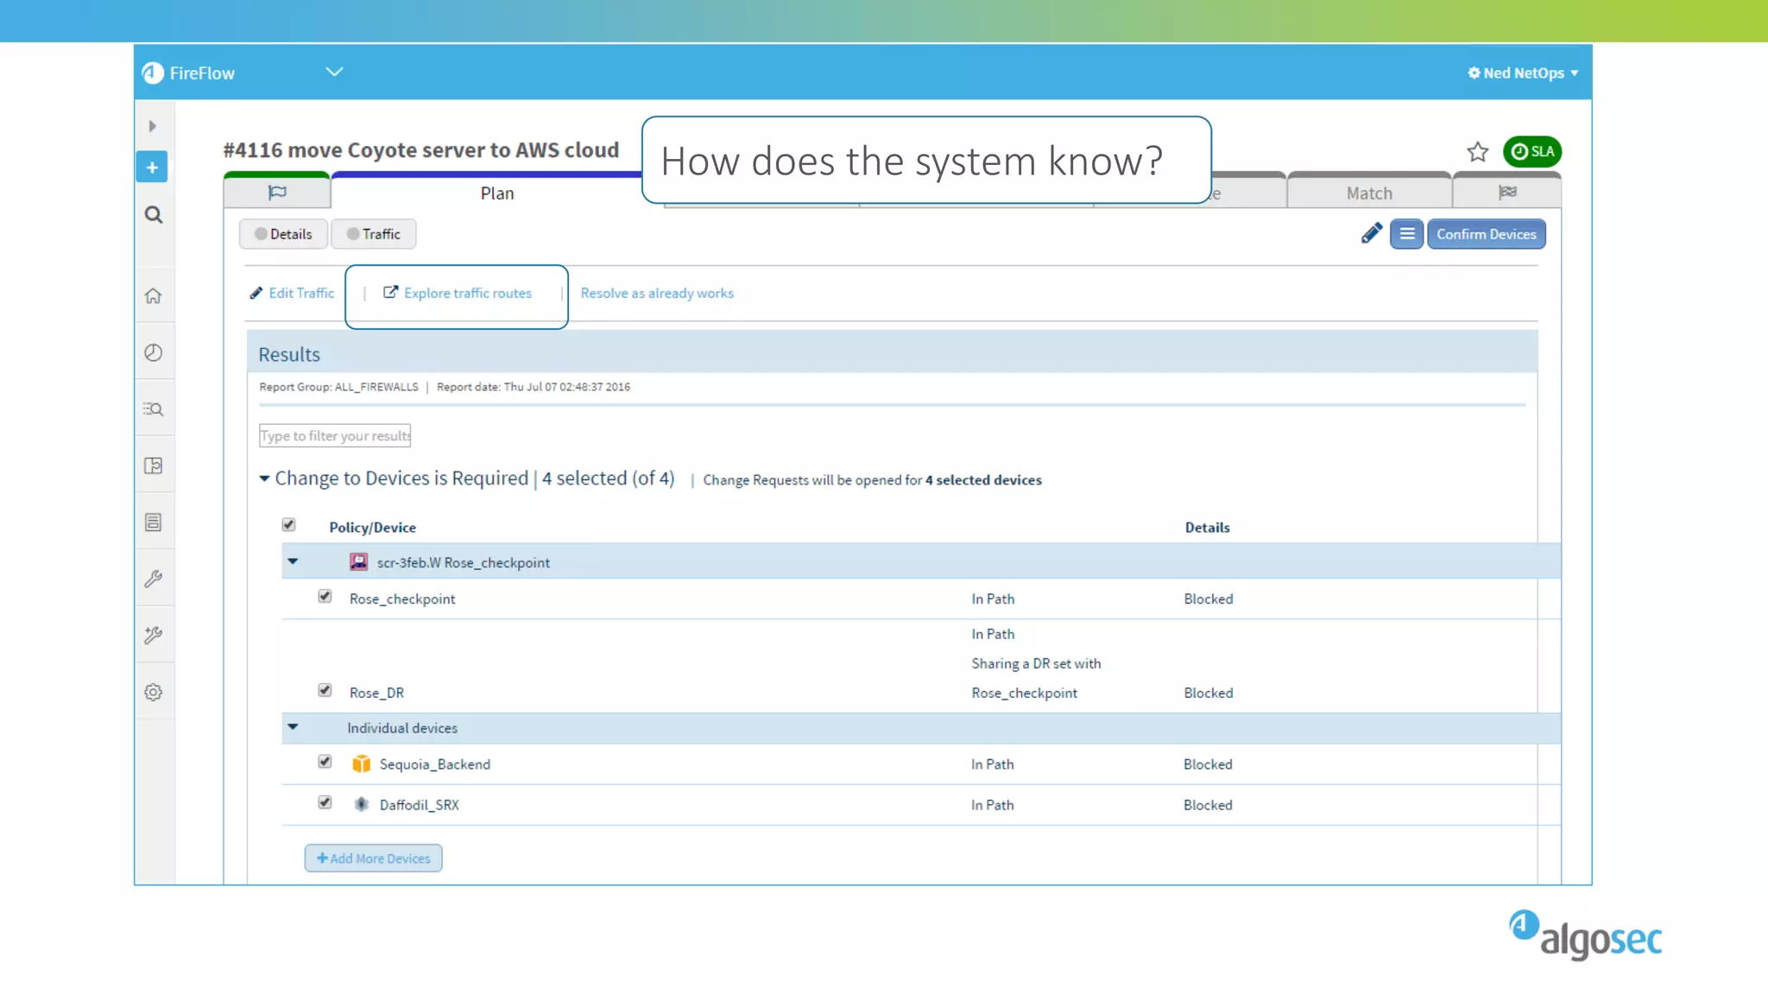This screenshot has height=995, width=1768.
Task: Click the Rose_checkpoint policy icon
Action: pos(358,562)
